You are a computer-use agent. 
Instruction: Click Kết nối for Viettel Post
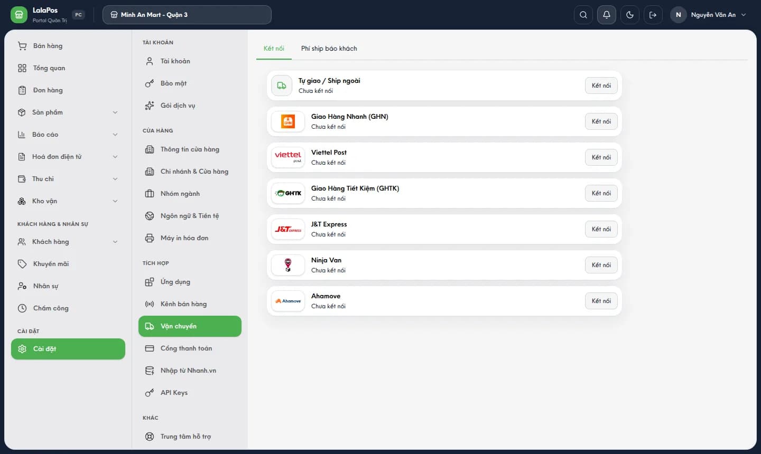pos(601,157)
